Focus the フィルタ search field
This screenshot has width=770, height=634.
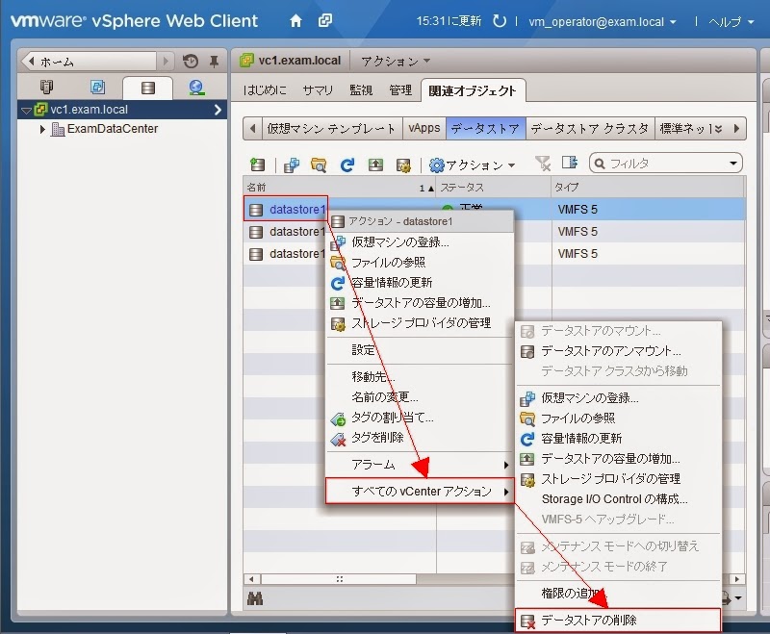point(666,163)
